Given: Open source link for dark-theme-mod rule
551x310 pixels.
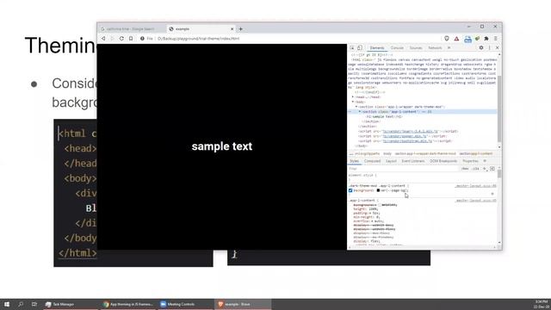Looking at the screenshot, I should pos(476,186).
